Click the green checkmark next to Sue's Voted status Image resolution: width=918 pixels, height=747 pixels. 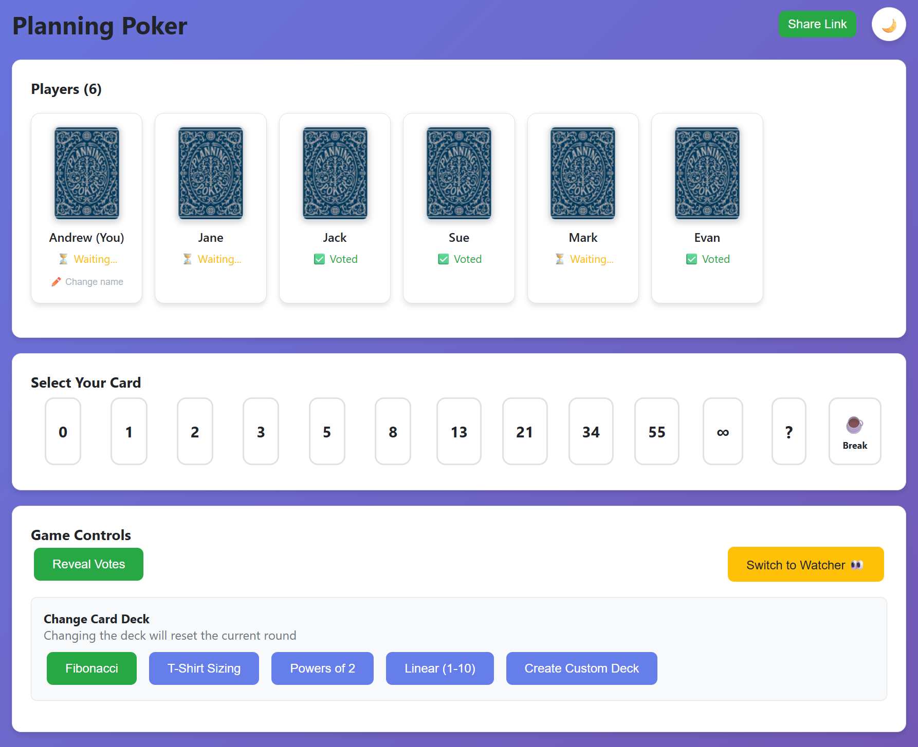click(443, 259)
